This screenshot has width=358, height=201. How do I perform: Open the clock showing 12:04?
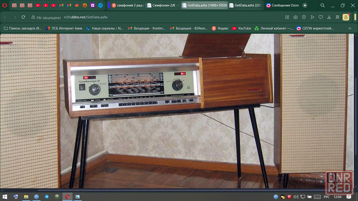coord(338,197)
